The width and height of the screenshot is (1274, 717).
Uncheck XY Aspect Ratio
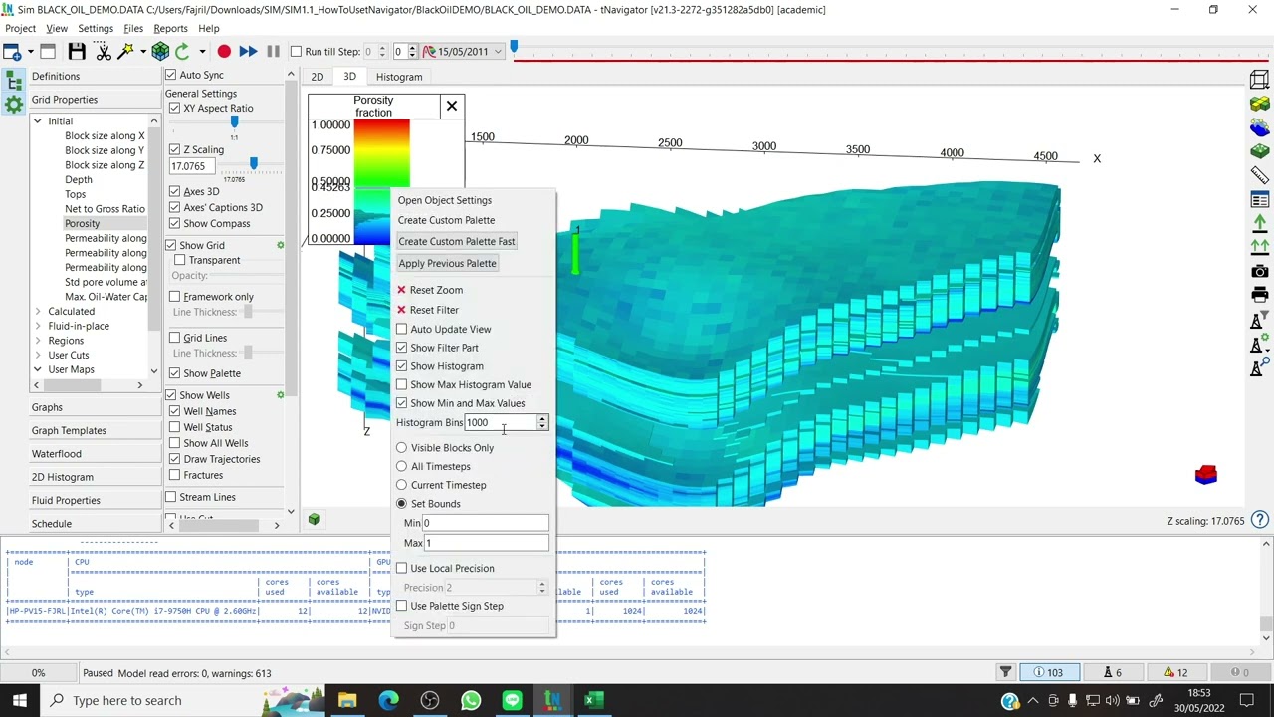coord(175,108)
